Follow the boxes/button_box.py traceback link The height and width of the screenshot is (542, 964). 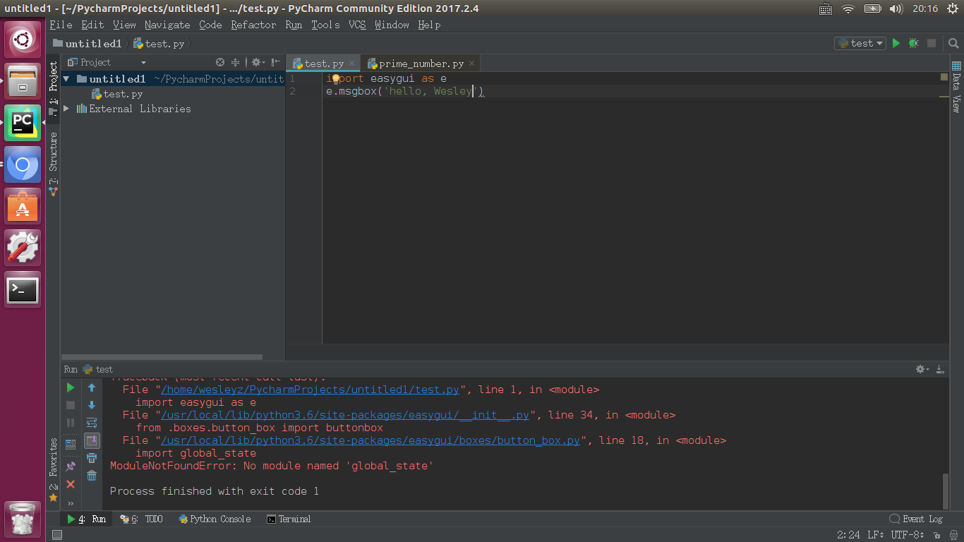[x=370, y=440]
